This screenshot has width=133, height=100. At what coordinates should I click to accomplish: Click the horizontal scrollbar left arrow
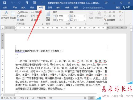coord(2,95)
